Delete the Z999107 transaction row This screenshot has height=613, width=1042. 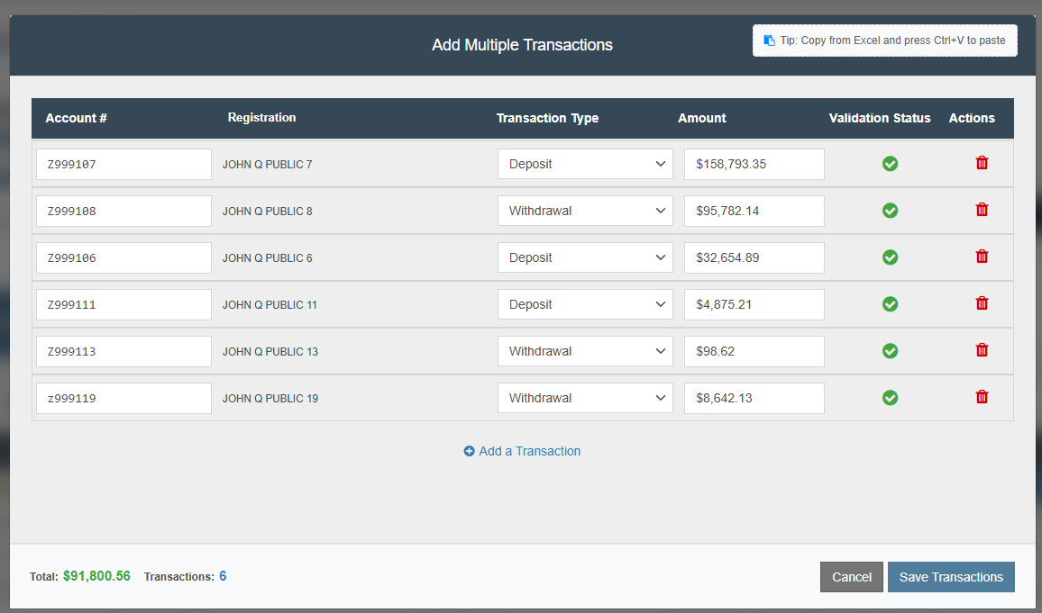[x=982, y=163]
